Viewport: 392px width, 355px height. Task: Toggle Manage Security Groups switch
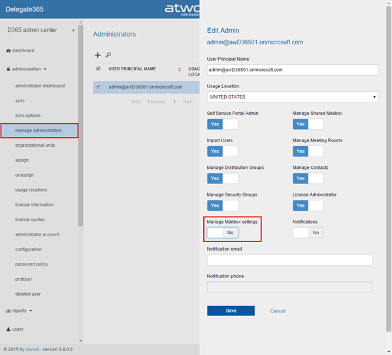tap(223, 206)
